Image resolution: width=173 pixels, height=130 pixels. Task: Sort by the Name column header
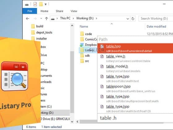(x=84, y=26)
